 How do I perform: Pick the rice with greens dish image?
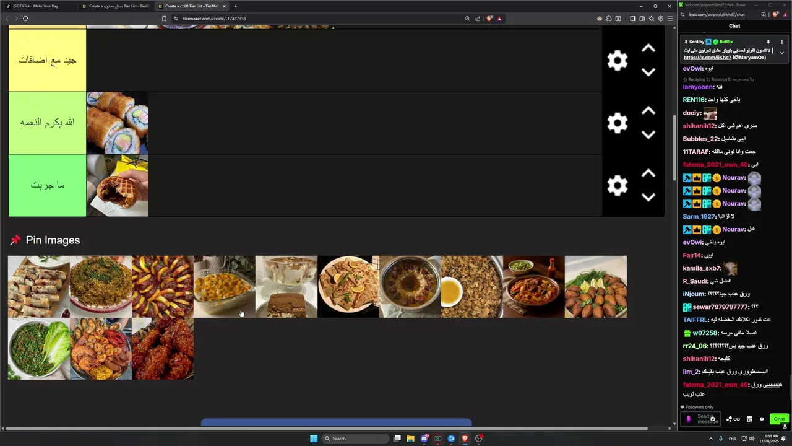(101, 287)
